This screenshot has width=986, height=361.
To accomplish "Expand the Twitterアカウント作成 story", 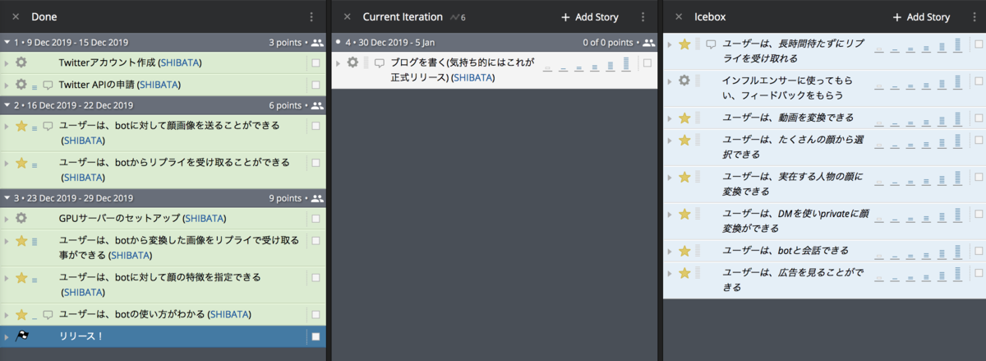I will (x=7, y=62).
